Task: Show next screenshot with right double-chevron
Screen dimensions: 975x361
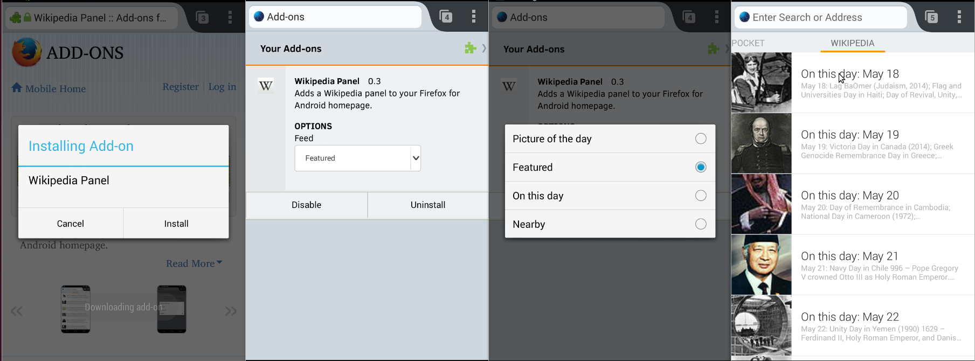Action: [x=231, y=311]
